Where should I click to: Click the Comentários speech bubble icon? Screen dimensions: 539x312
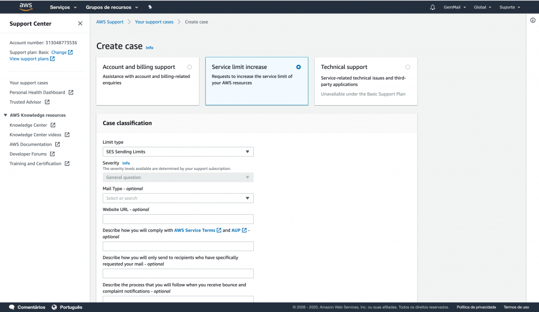pyautogui.click(x=12, y=307)
